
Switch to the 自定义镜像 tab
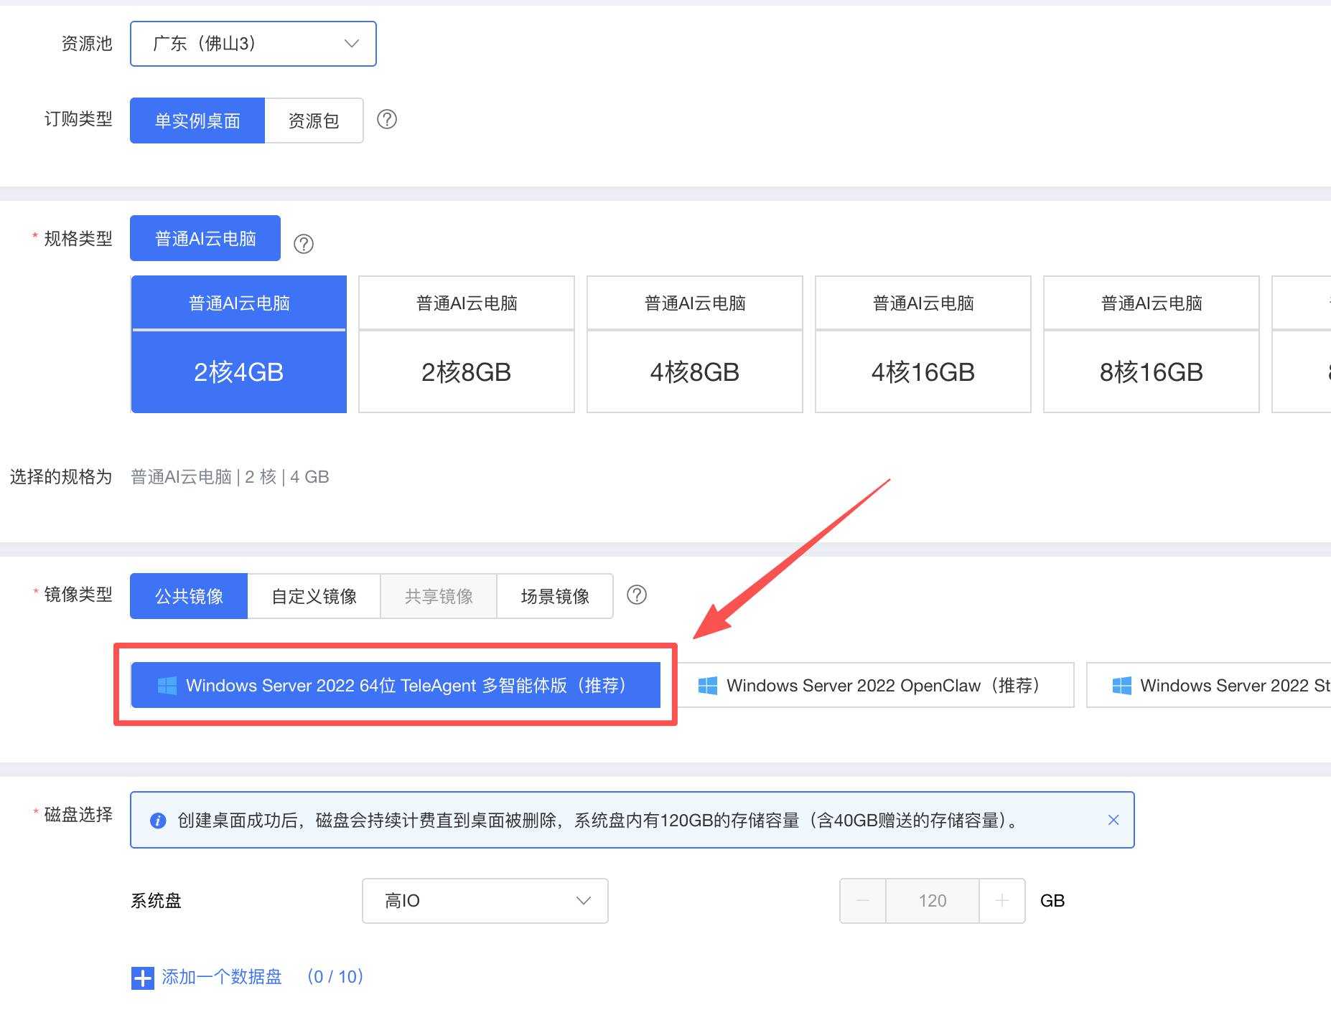314,596
